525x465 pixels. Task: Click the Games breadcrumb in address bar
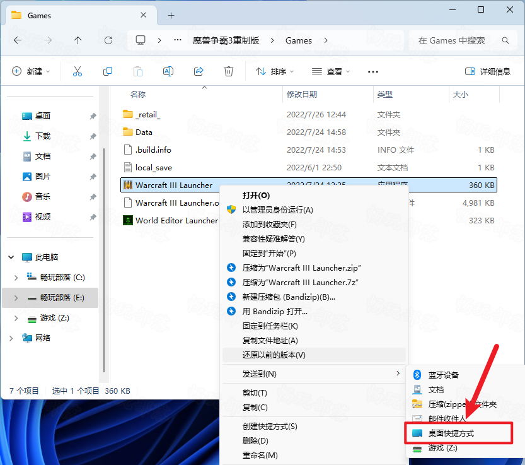(x=298, y=40)
